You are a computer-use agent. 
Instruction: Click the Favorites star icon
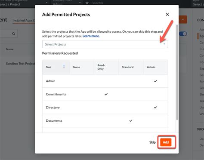pyautogui.click(x=87, y=3)
